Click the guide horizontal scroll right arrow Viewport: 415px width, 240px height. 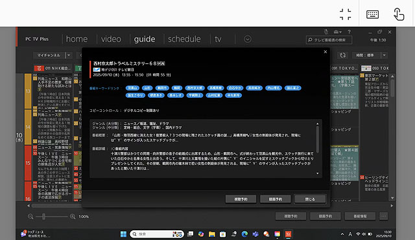pyautogui.click(x=392, y=206)
